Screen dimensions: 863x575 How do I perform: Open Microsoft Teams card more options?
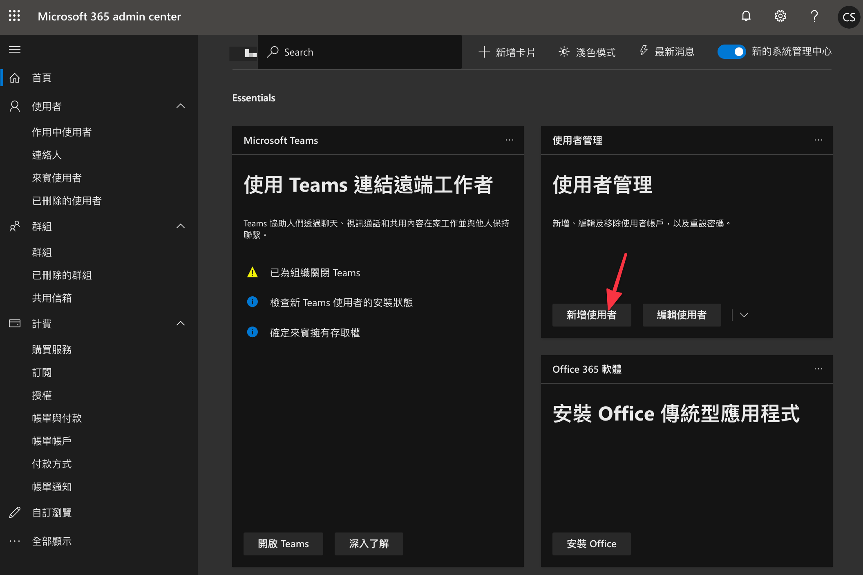[509, 140]
